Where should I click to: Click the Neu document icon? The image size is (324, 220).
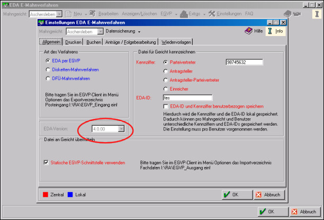coord(69,12)
